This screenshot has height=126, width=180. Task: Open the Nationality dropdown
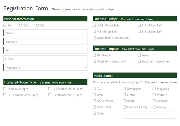pos(45,67)
